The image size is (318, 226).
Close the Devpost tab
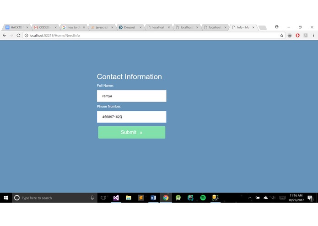pyautogui.click(x=140, y=27)
